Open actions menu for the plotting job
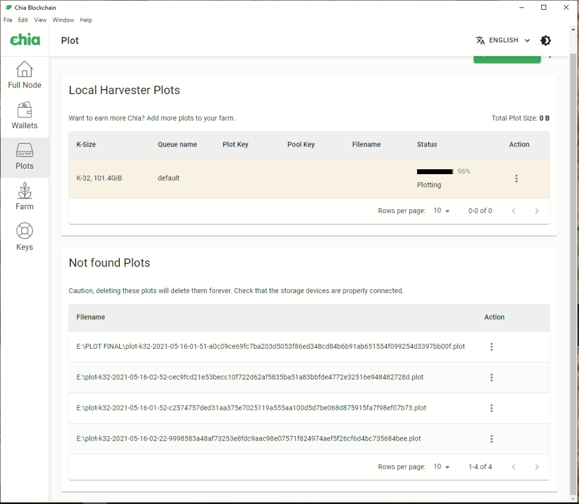This screenshot has width=579, height=504. pyautogui.click(x=516, y=178)
